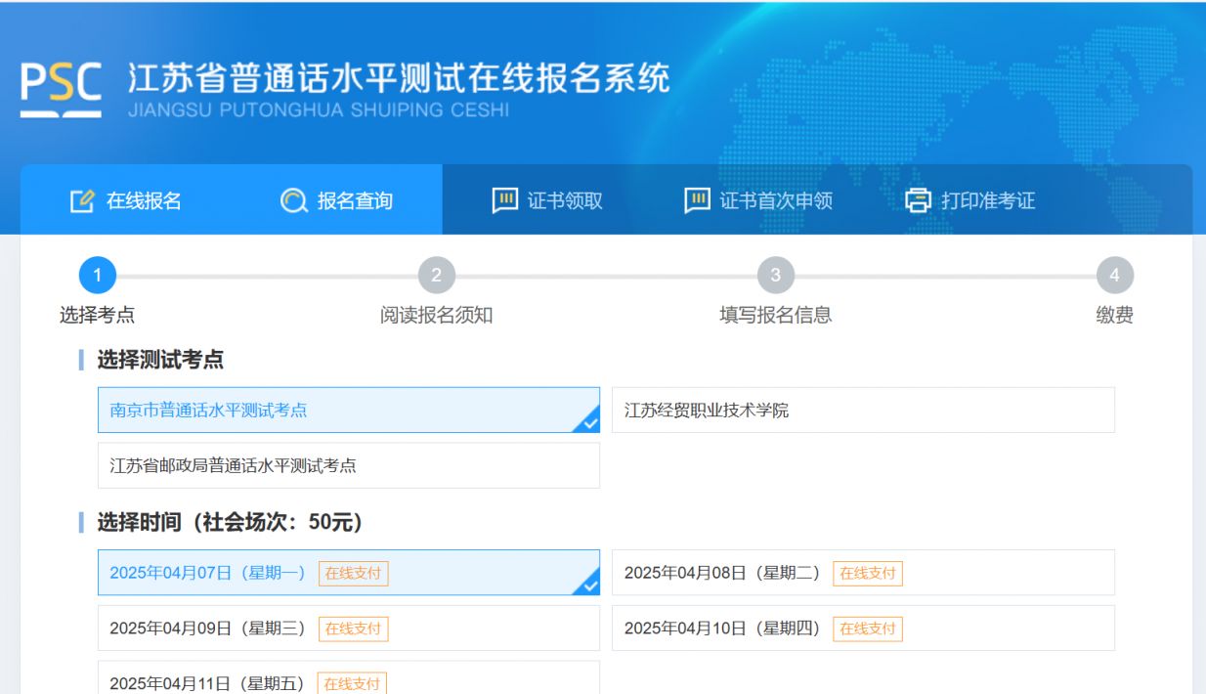The image size is (1206, 694).
Task: Choose date 2025年04月09日（星期三）
Action: pyautogui.click(x=349, y=628)
